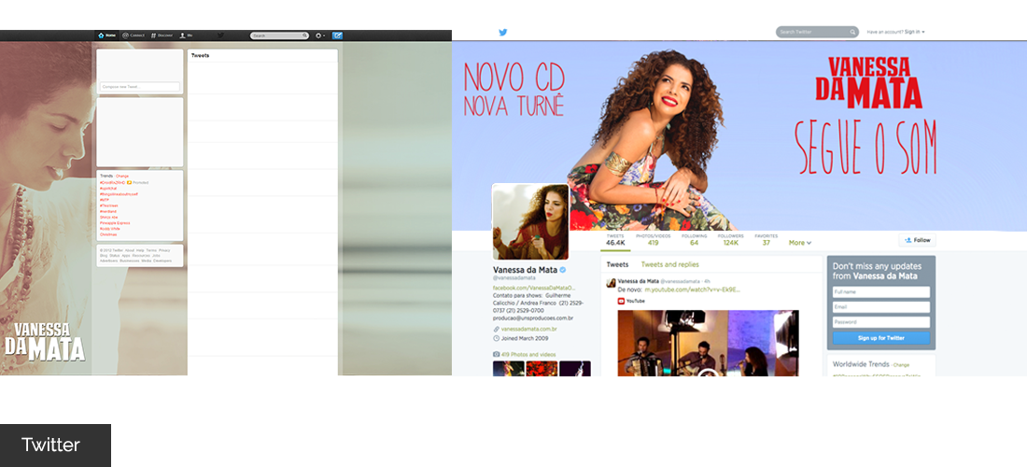Click the red YouTube icon in the tweet
The width and height of the screenshot is (1027, 467).
(621, 302)
